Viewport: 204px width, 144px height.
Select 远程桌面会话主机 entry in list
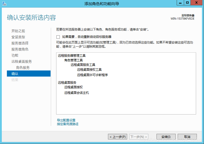[77, 93]
